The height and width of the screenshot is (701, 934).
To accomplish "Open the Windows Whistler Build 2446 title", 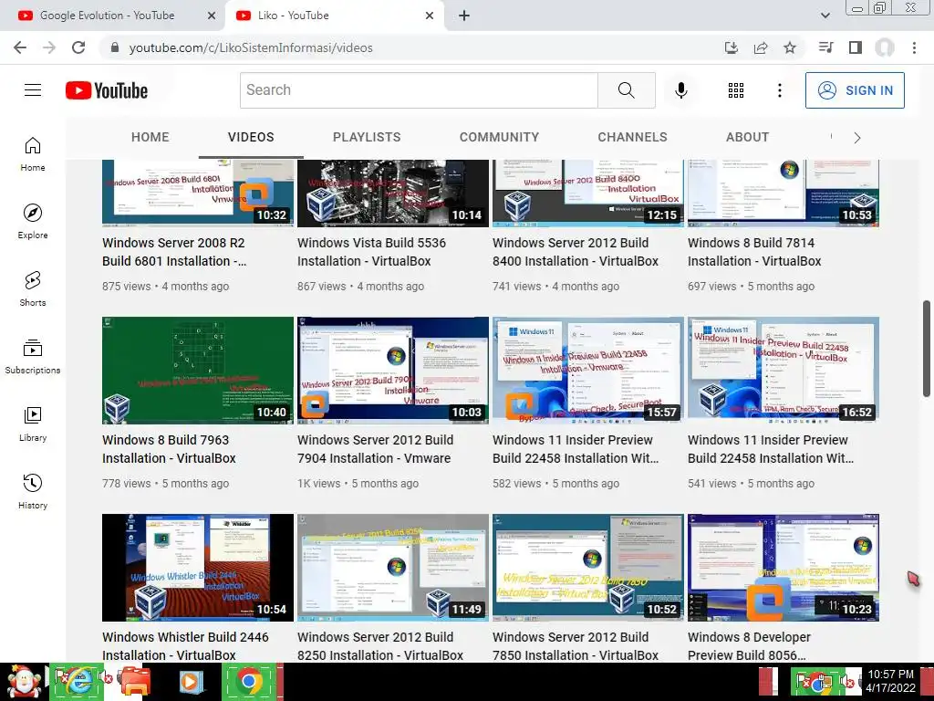I will [x=185, y=645].
